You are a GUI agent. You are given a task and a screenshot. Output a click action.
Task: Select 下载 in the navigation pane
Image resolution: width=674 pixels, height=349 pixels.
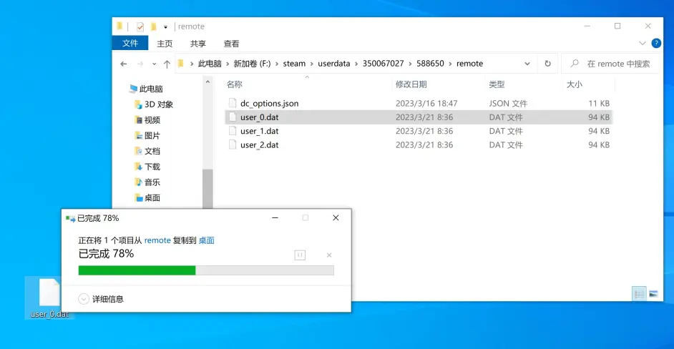[152, 167]
